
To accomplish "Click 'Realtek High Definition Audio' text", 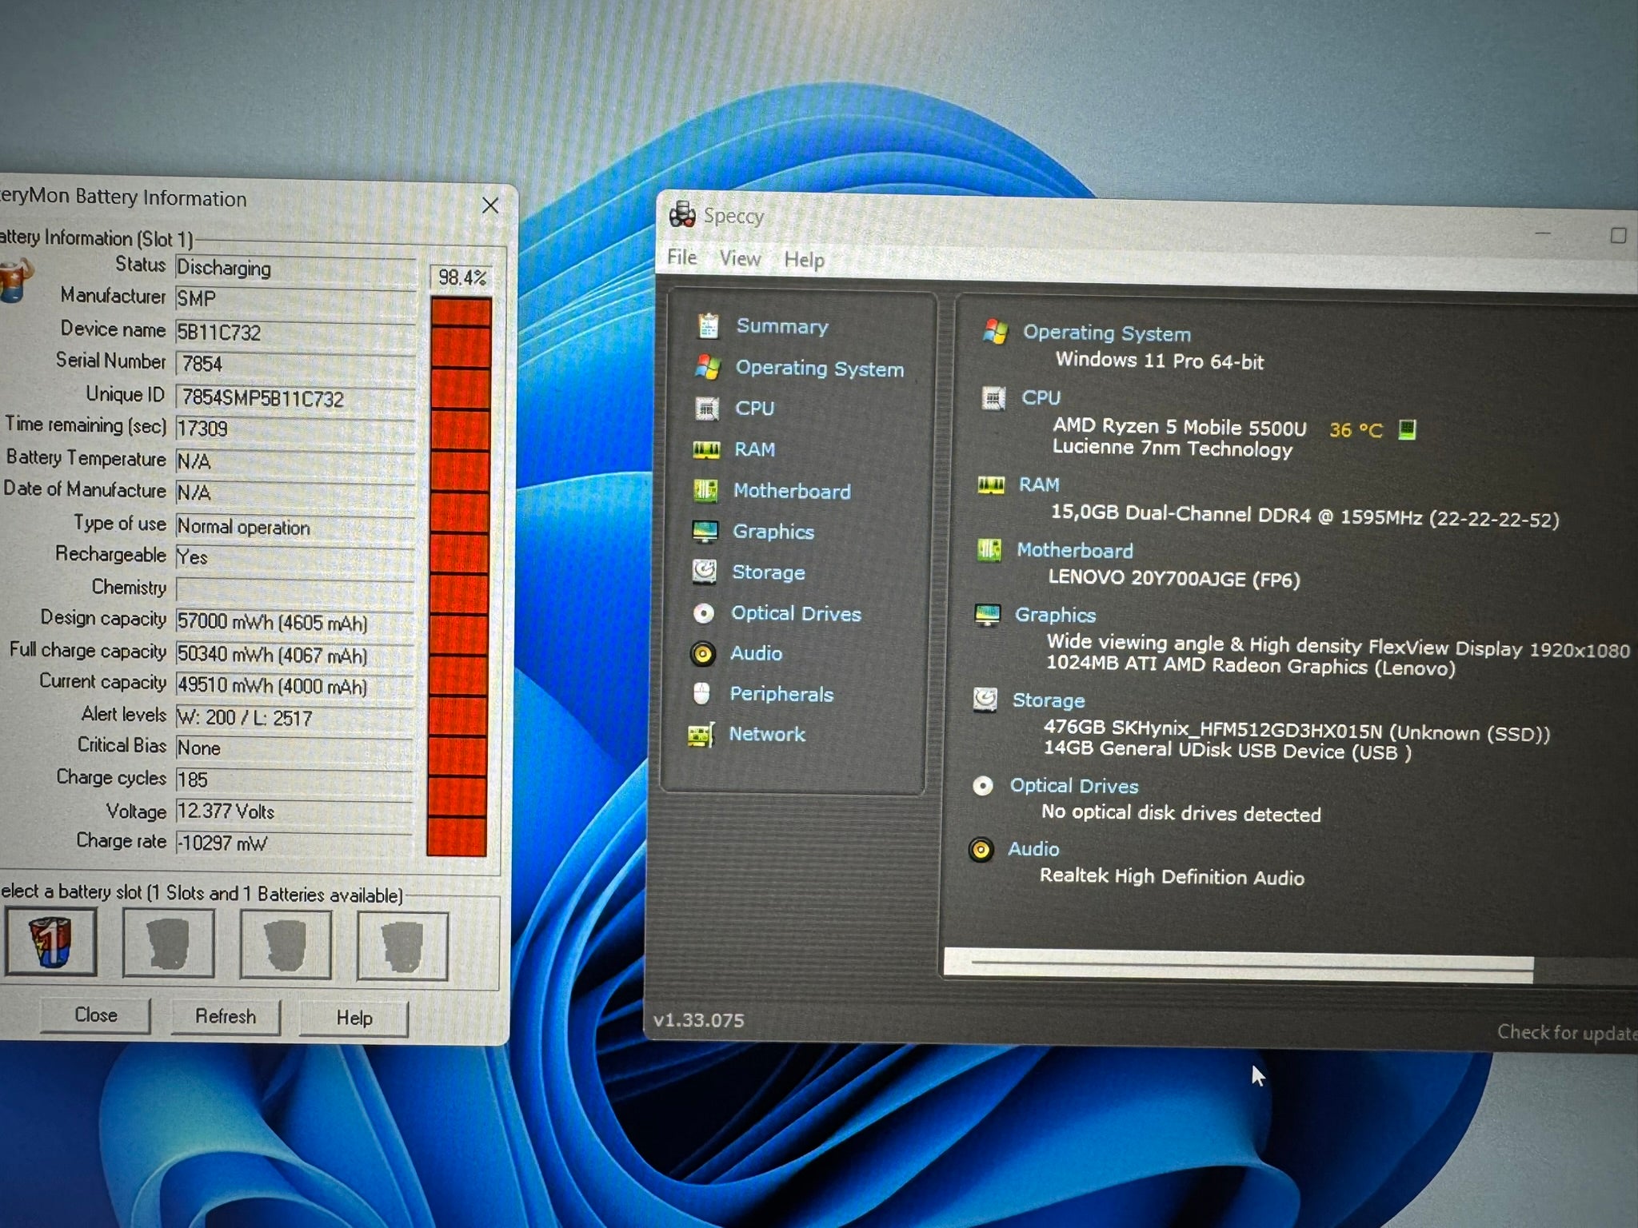I will click(1172, 876).
